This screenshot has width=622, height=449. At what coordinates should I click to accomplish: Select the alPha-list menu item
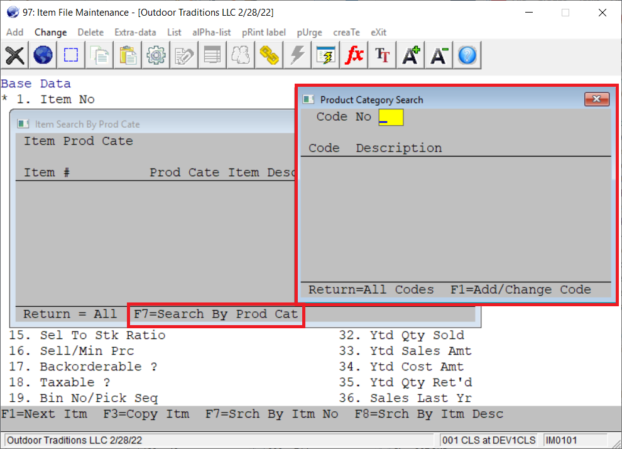tap(211, 32)
